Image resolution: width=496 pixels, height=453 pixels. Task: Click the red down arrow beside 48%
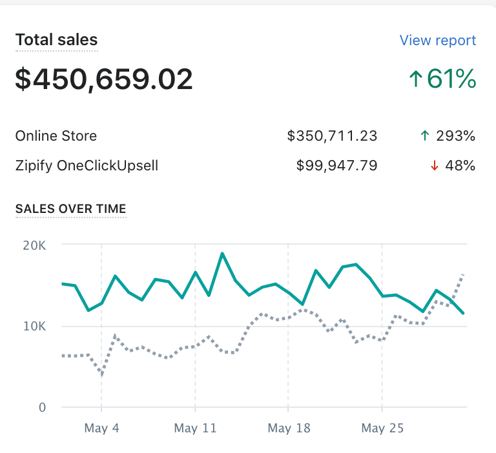(x=434, y=166)
